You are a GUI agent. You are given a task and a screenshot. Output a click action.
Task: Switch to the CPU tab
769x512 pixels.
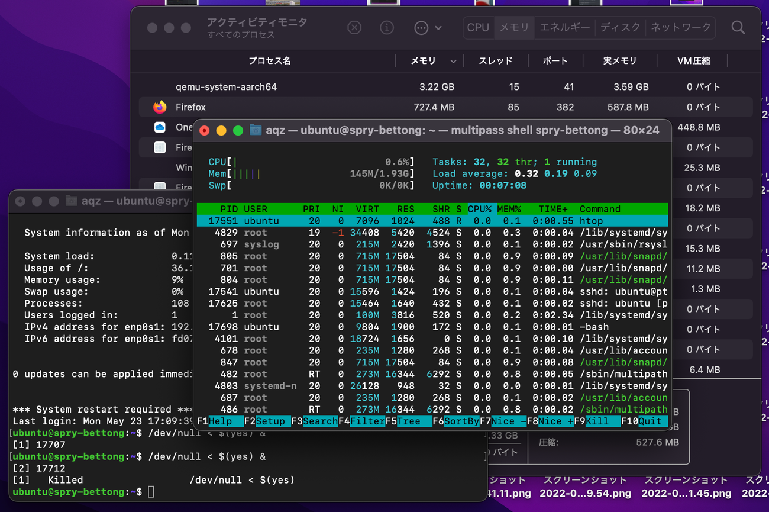click(x=478, y=28)
